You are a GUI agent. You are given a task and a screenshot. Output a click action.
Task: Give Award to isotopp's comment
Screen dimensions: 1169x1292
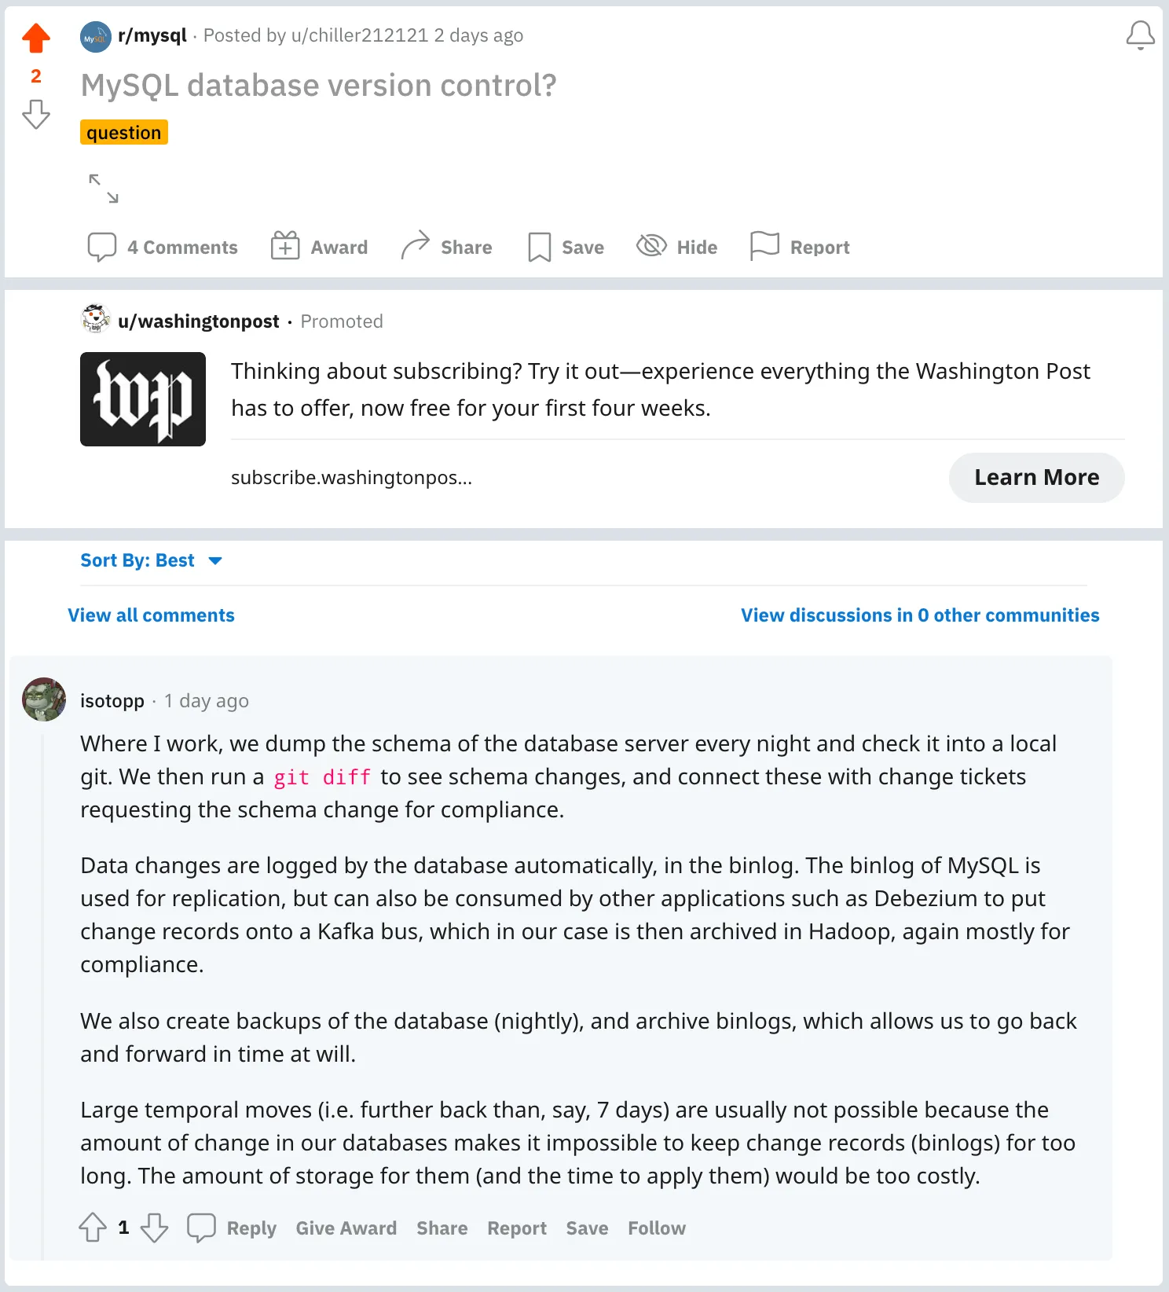click(x=346, y=1228)
